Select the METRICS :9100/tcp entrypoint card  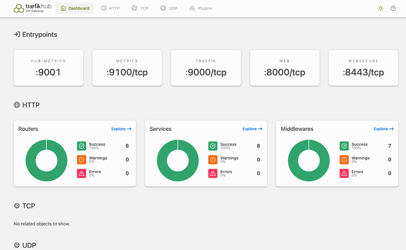tap(127, 68)
